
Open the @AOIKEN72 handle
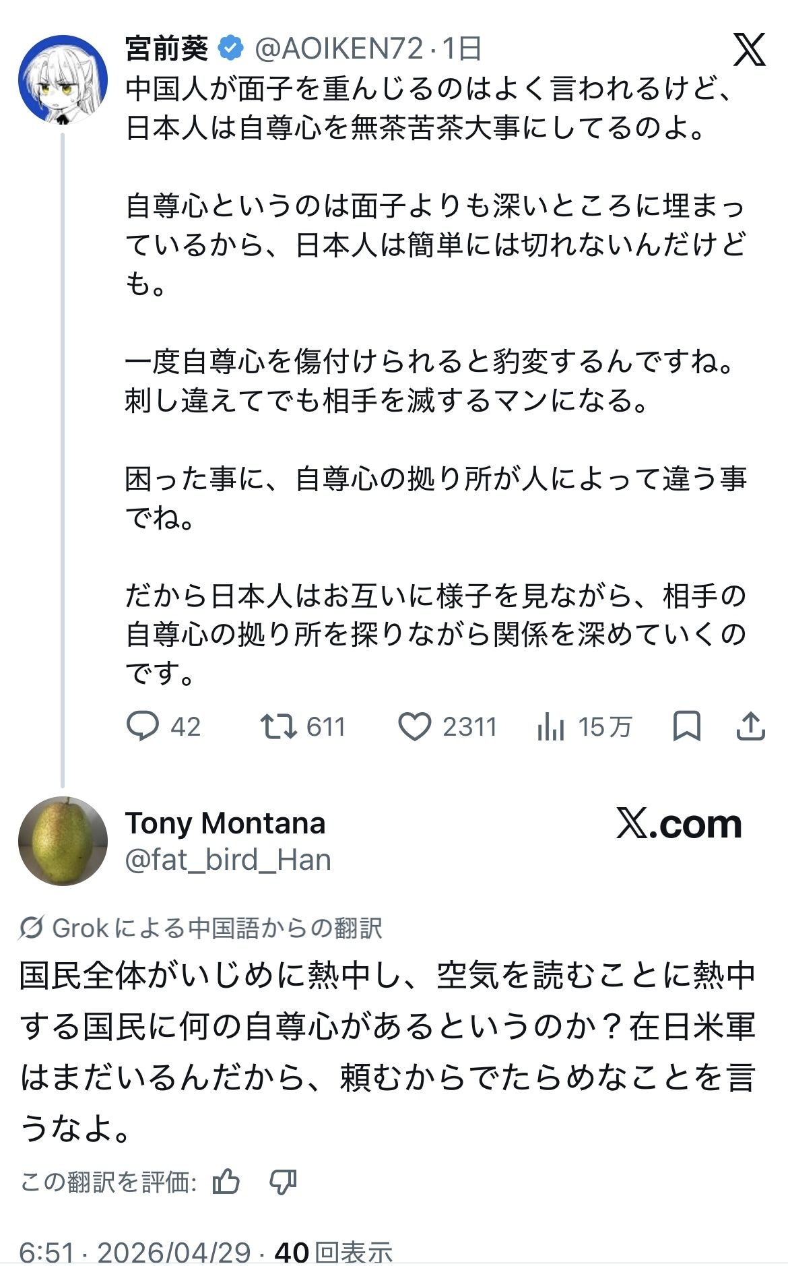tap(339, 49)
